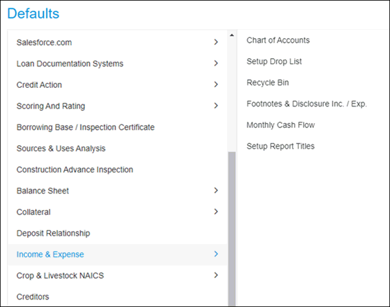Open the Recycle Bin option
Image resolution: width=390 pixels, height=307 pixels.
click(268, 82)
